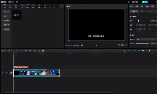Click the split clip icon in timeline toolbar

coord(18,51)
